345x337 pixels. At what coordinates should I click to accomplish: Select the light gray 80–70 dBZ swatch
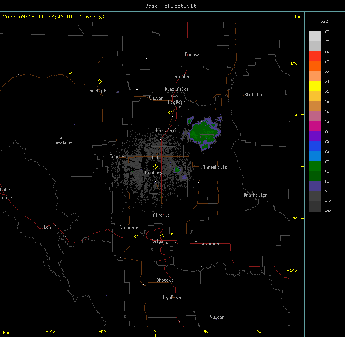(315, 36)
